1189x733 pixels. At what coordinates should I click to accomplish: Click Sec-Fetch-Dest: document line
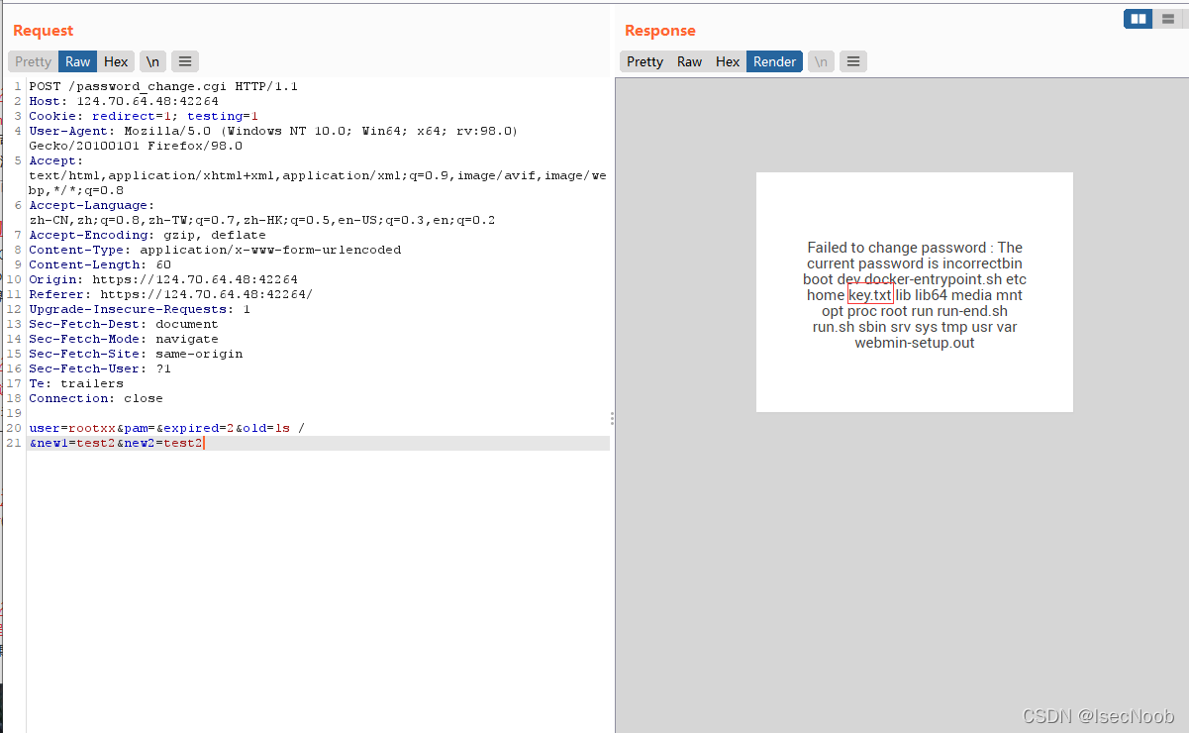(x=124, y=324)
